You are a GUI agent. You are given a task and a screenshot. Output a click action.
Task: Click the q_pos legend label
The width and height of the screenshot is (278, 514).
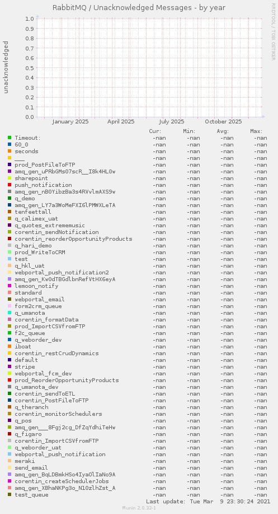tap(23, 421)
